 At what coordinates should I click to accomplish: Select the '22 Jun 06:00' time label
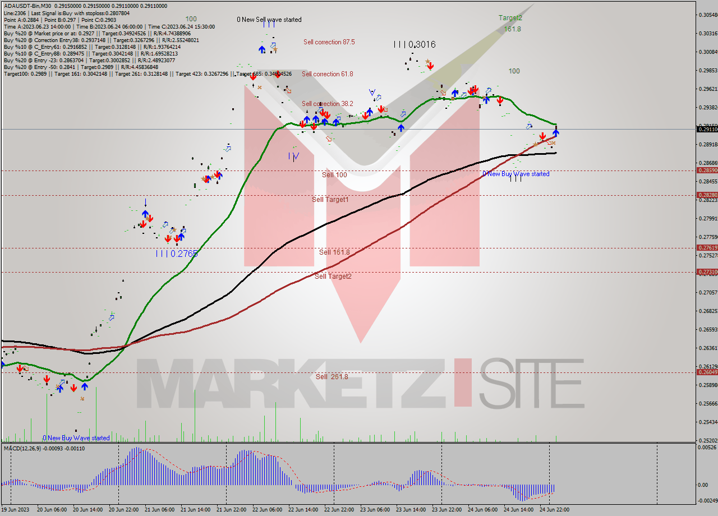point(268,510)
